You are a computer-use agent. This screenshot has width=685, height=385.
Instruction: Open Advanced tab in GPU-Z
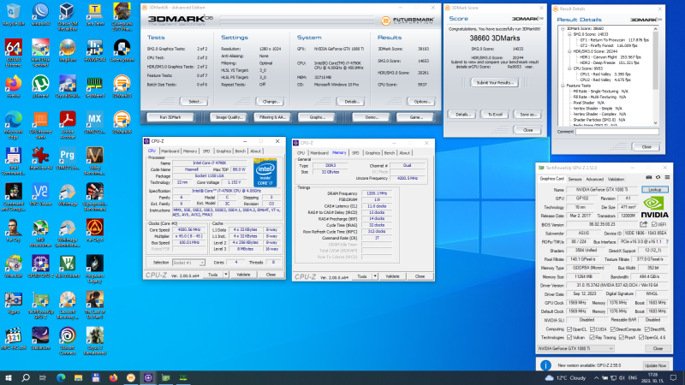coord(594,179)
